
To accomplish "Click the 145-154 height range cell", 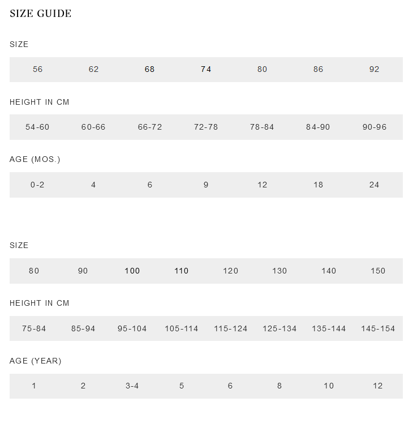I will click(x=377, y=329).
